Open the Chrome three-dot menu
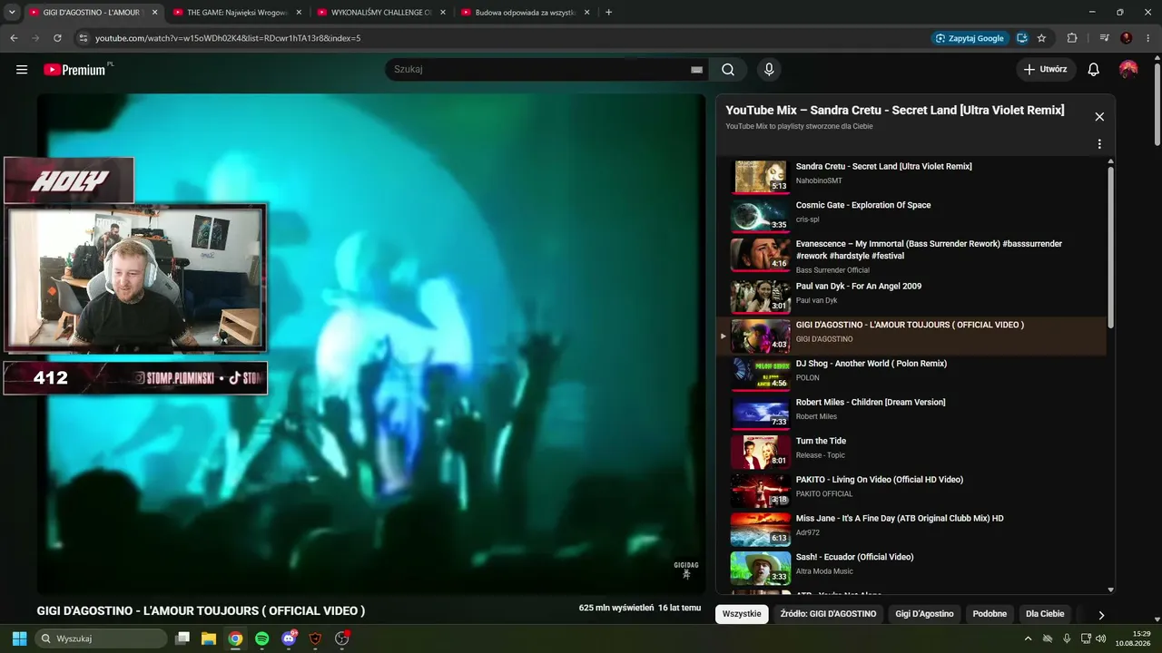The image size is (1162, 653). pyautogui.click(x=1147, y=38)
